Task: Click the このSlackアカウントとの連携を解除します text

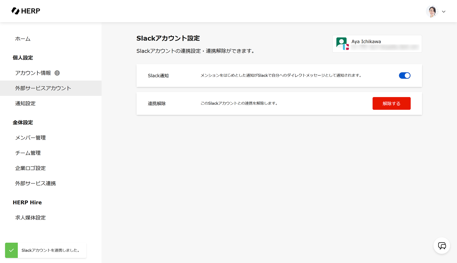Action: click(239, 103)
